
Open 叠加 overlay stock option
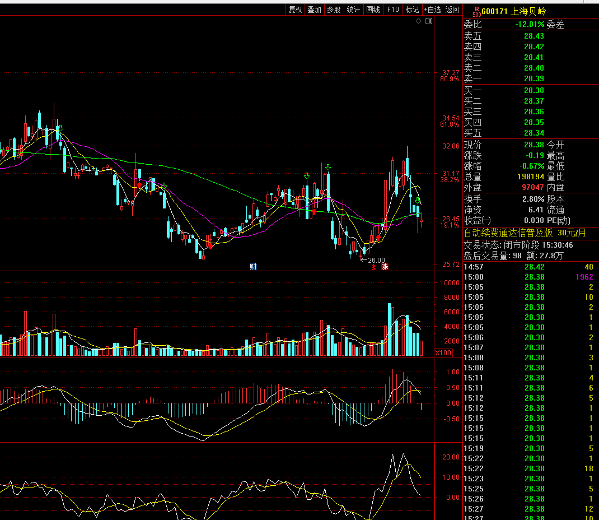point(315,10)
